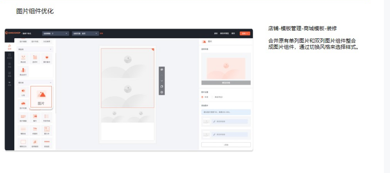Click the bottom gear icon in floating toolbar
Image resolution: width=390 pixels, height=173 pixels.
162,92
